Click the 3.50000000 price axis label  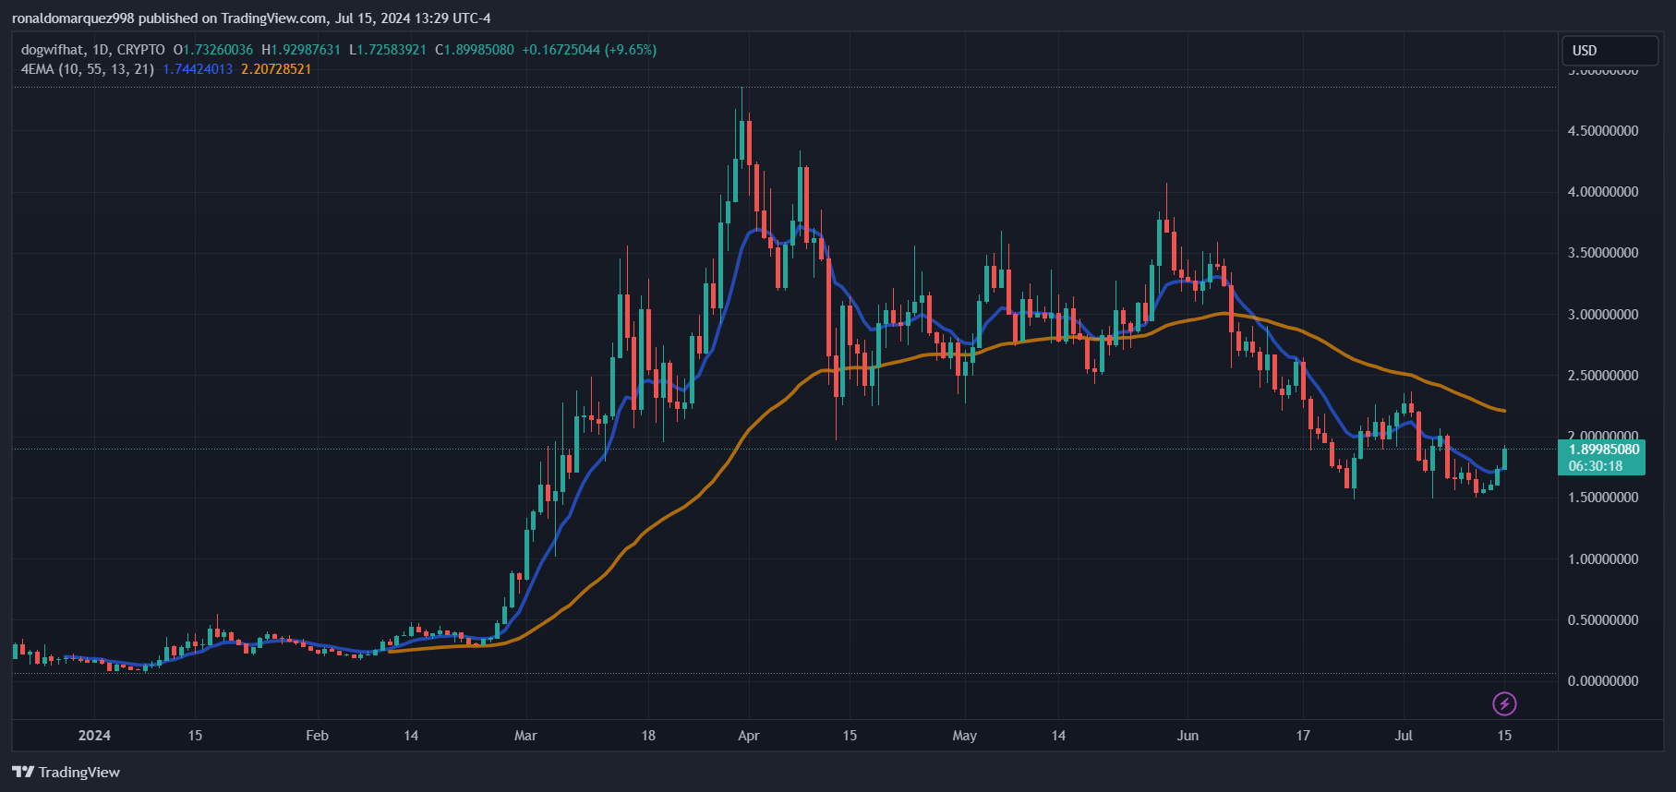coord(1603,253)
